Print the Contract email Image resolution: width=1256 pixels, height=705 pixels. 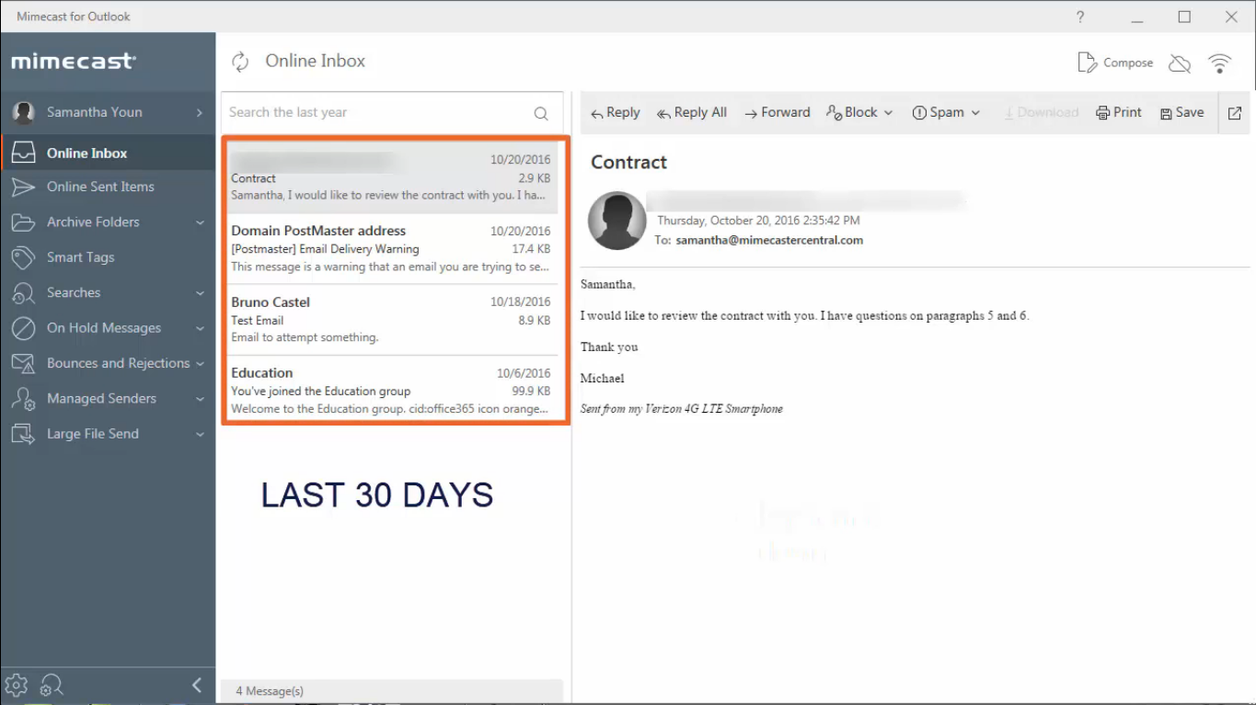point(1118,111)
